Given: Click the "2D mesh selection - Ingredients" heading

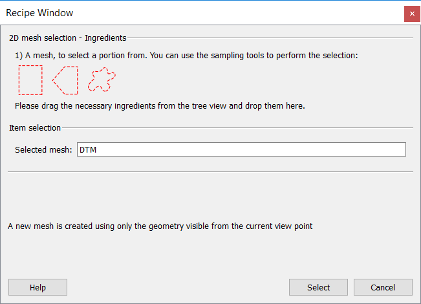Looking at the screenshot, I should pyautogui.click(x=68, y=38).
